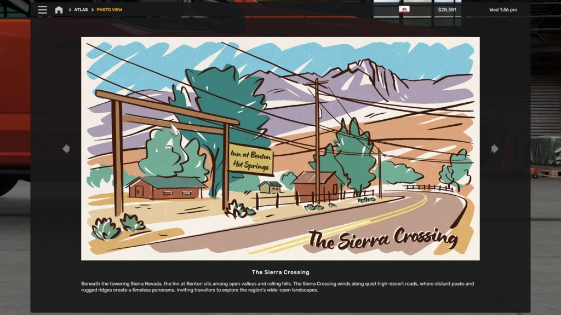Open the Atlas breadcrumb
The height and width of the screenshot is (315, 561).
coord(81,10)
